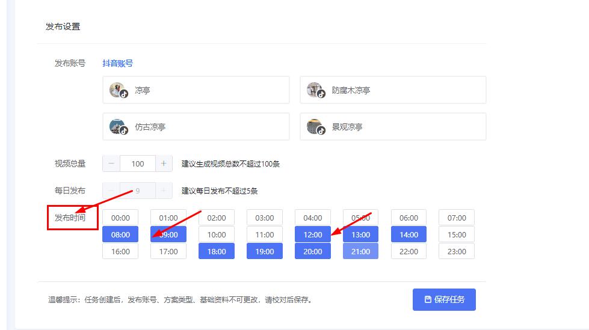This screenshot has width=589, height=330.
Task: Decrease 每日发布 count with minus button
Action: click(x=111, y=191)
